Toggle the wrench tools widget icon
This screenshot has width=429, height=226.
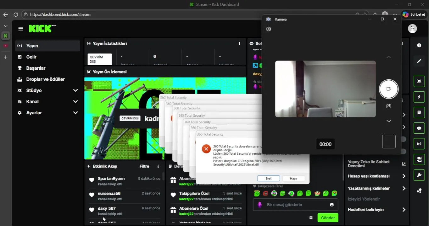click(x=419, y=175)
